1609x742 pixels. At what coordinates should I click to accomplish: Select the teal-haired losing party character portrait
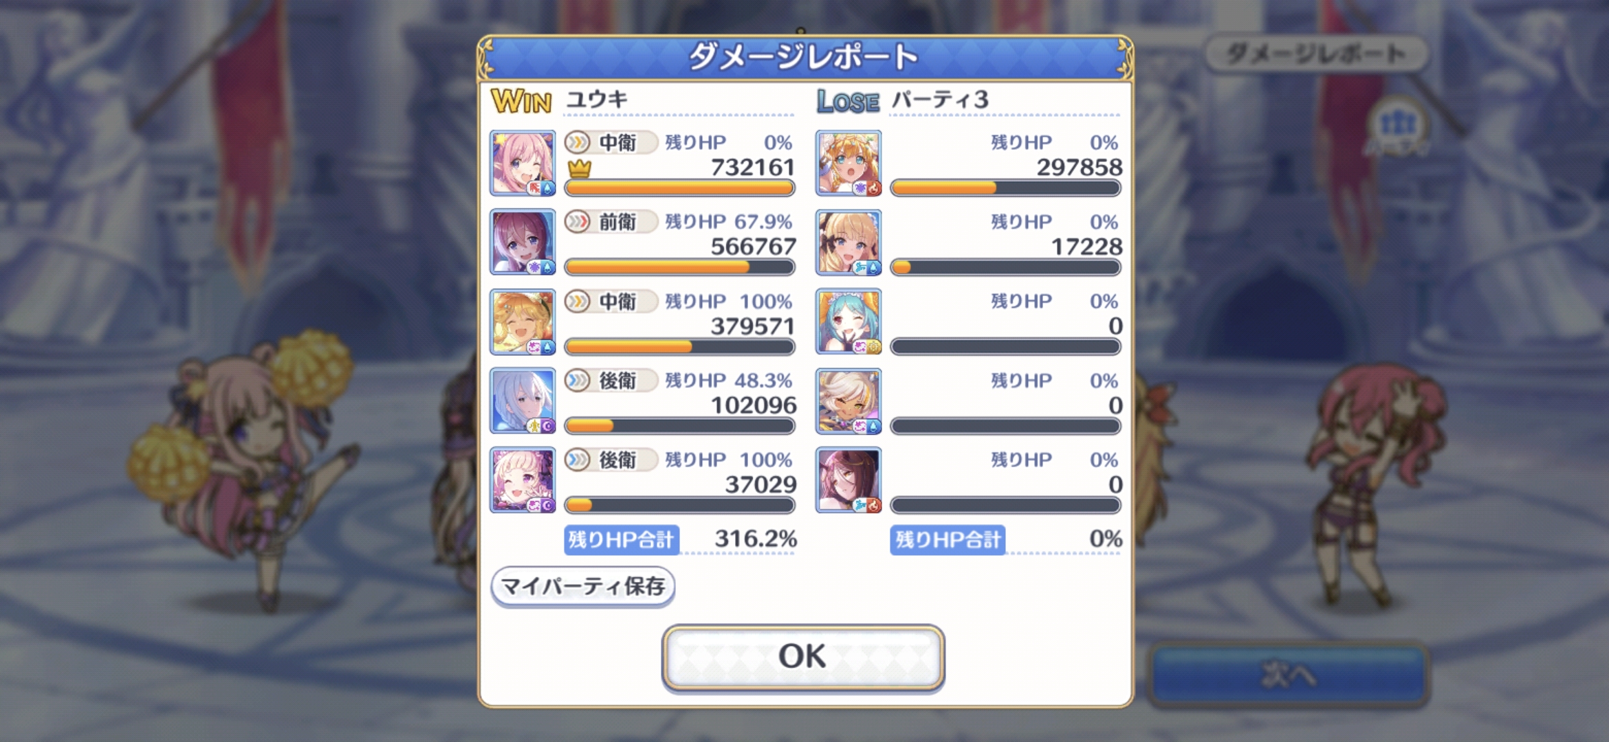[849, 322]
